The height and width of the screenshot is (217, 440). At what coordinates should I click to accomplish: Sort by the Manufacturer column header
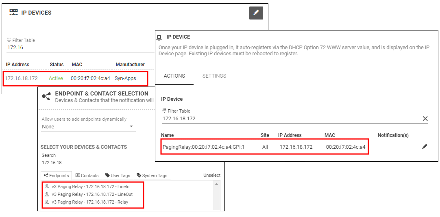(130, 65)
